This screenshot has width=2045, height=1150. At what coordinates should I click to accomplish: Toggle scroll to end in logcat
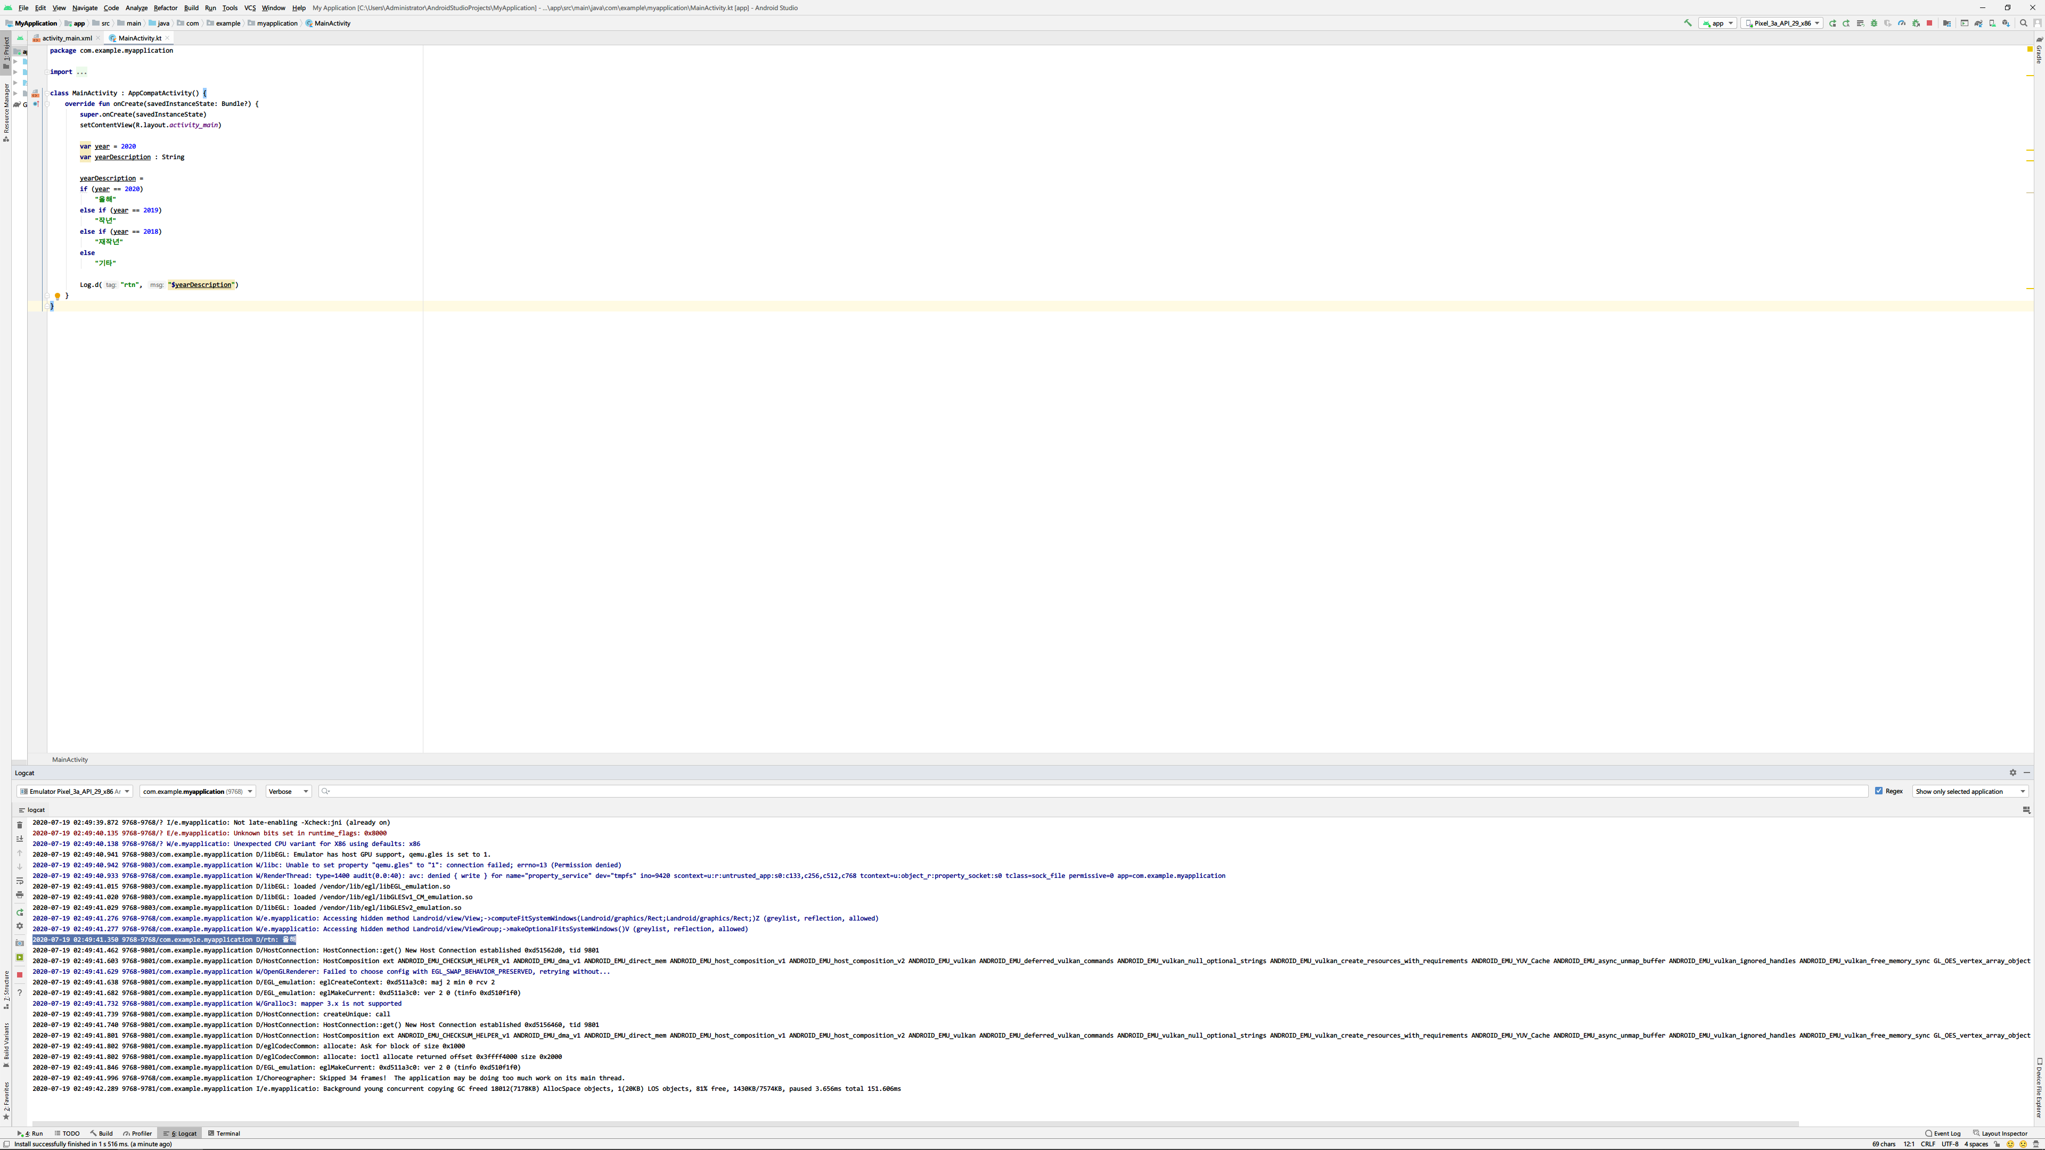[20, 839]
